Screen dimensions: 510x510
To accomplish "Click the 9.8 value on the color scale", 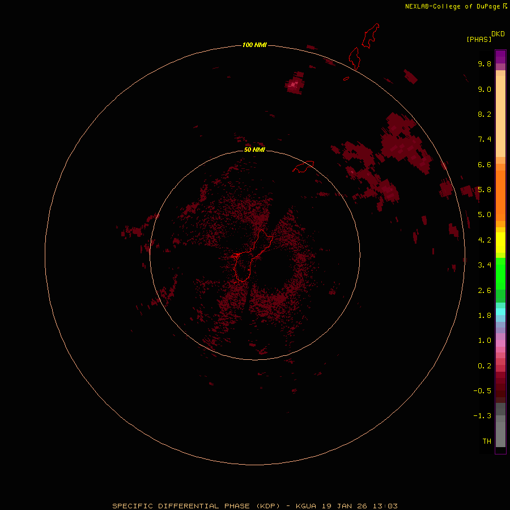I will pos(484,63).
